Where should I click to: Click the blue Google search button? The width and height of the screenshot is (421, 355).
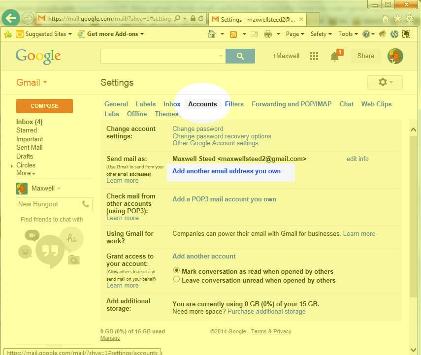[240, 56]
